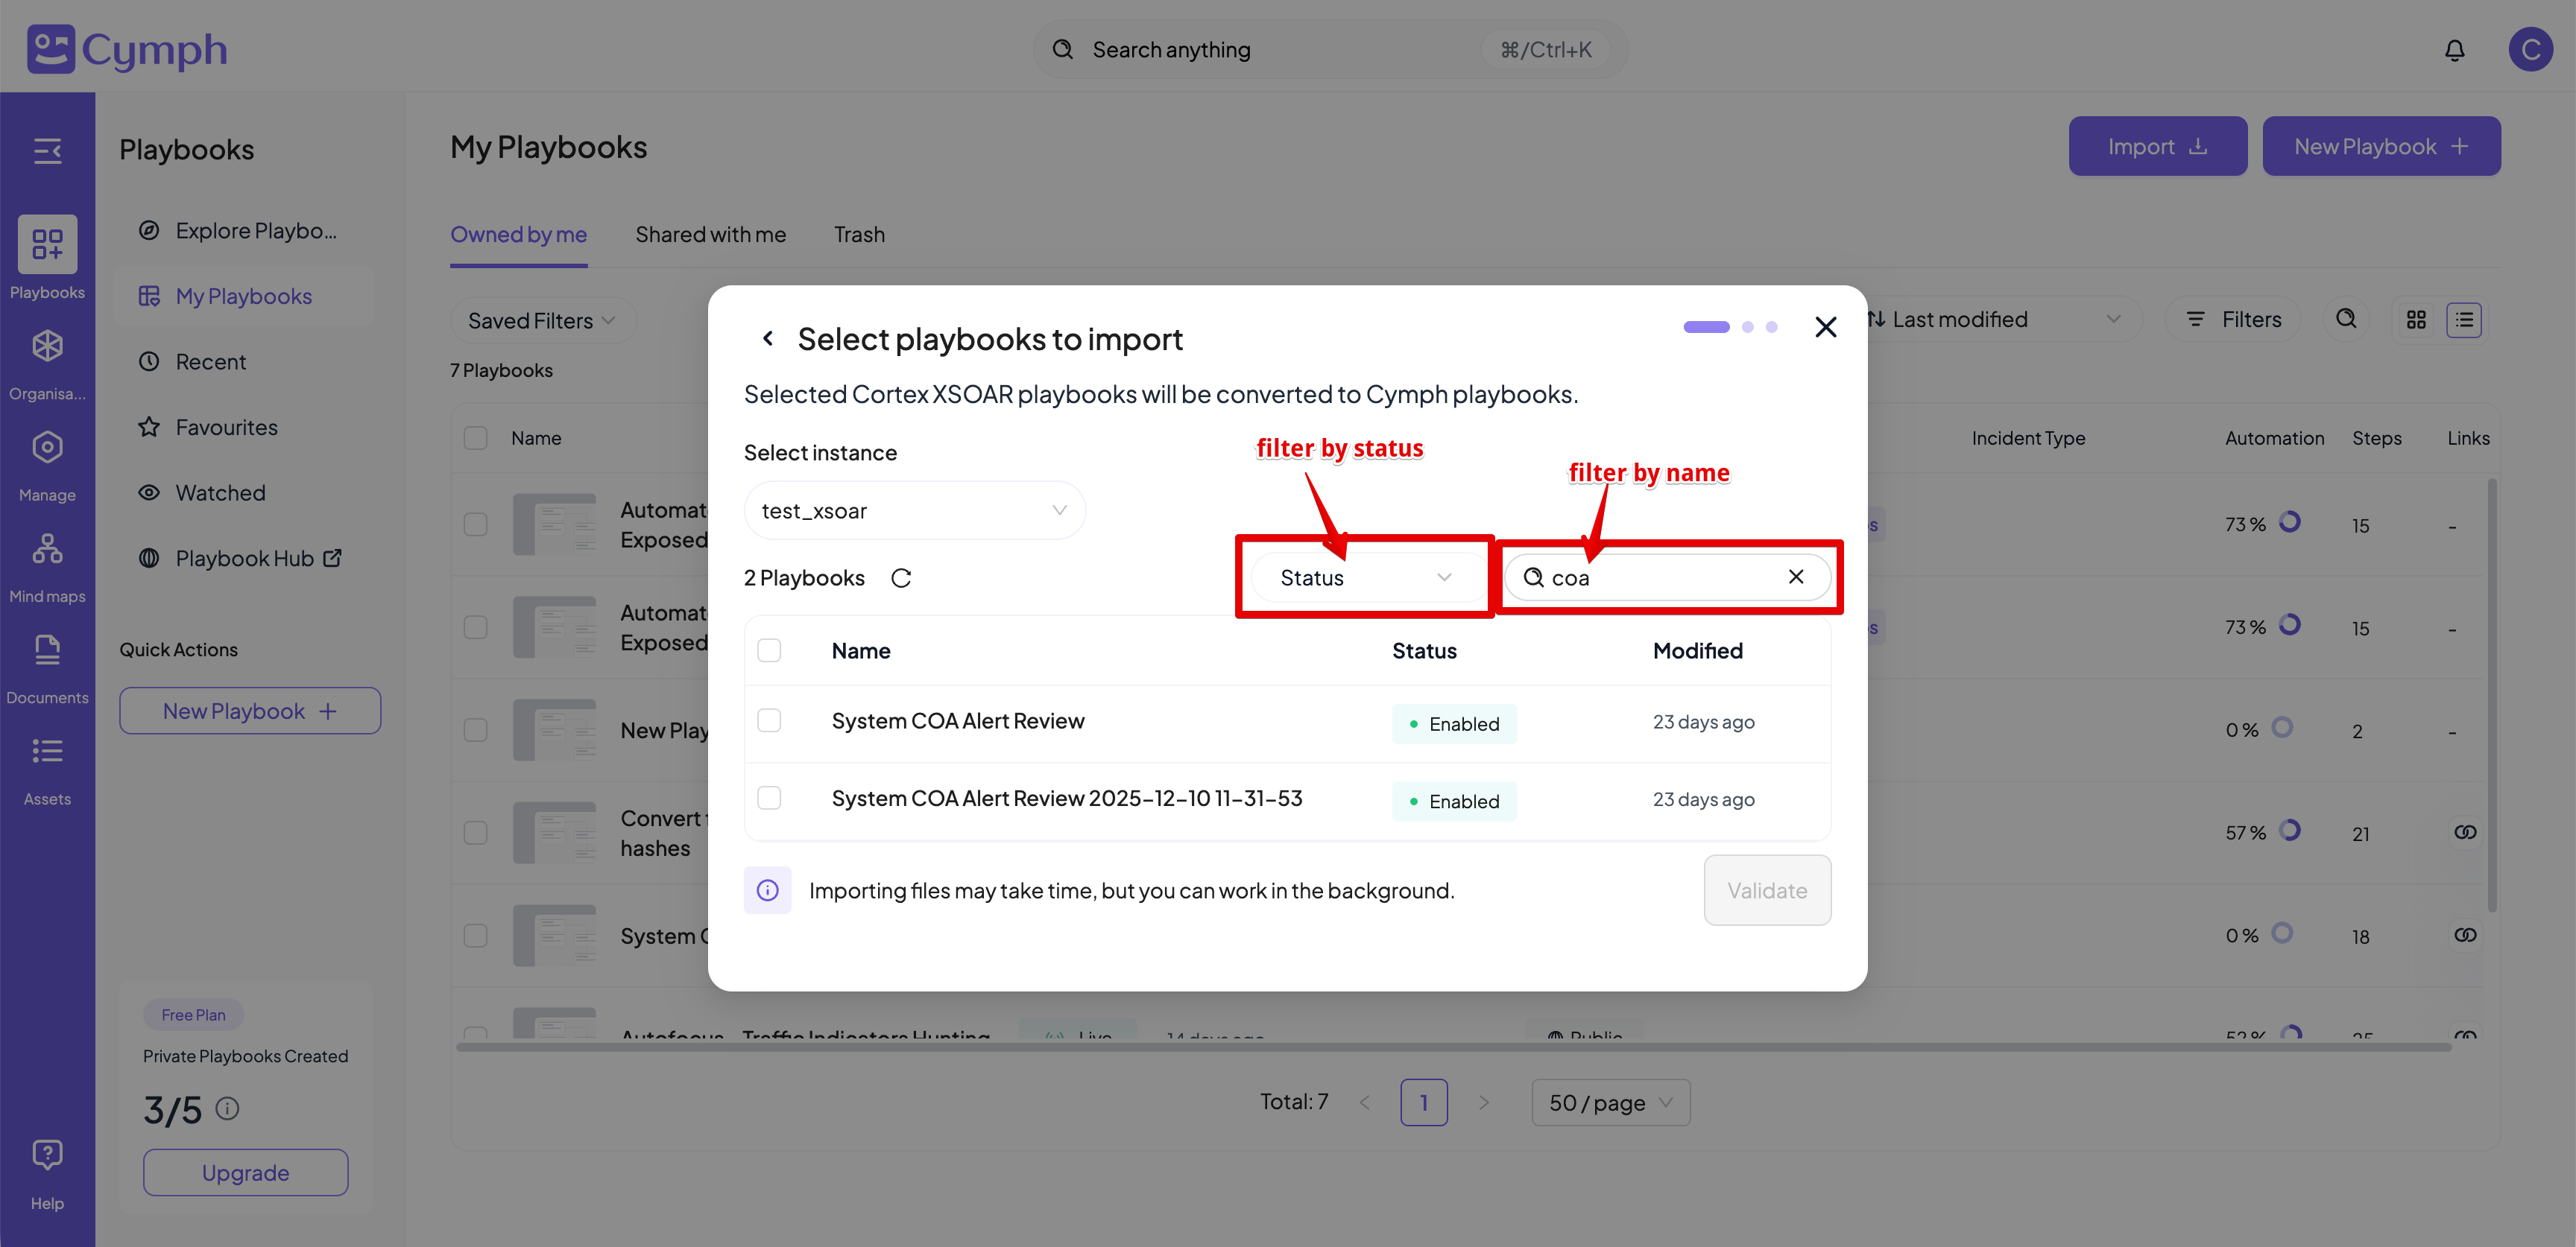Screen dimensions: 2576x1247
Task: Open the Documents section from the sidebar
Action: pos(47,661)
